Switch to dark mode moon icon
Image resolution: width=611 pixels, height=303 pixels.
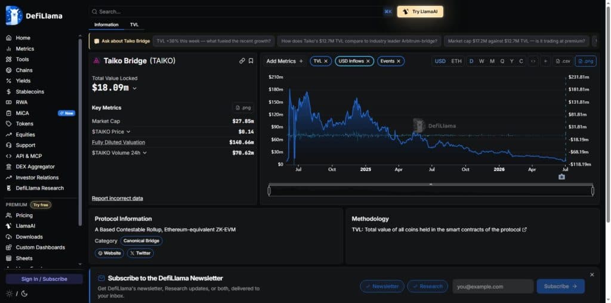pos(24,293)
